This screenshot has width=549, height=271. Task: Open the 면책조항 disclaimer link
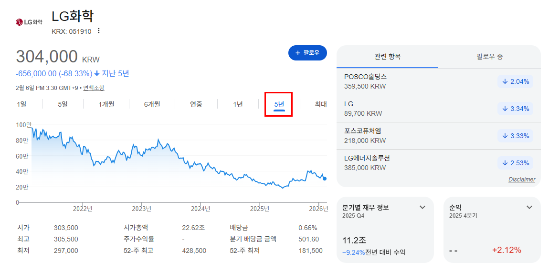94,88
